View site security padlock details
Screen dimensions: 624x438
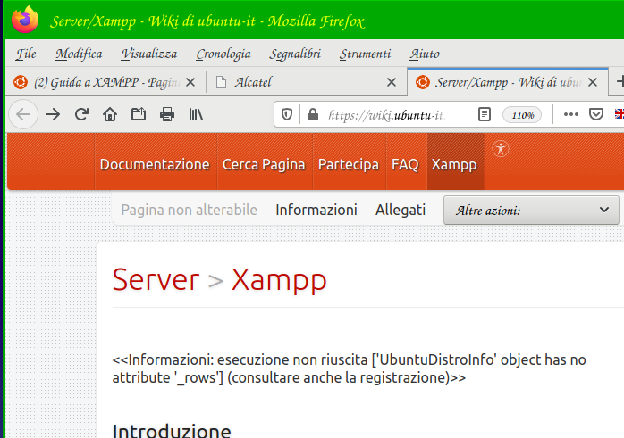pyautogui.click(x=313, y=115)
